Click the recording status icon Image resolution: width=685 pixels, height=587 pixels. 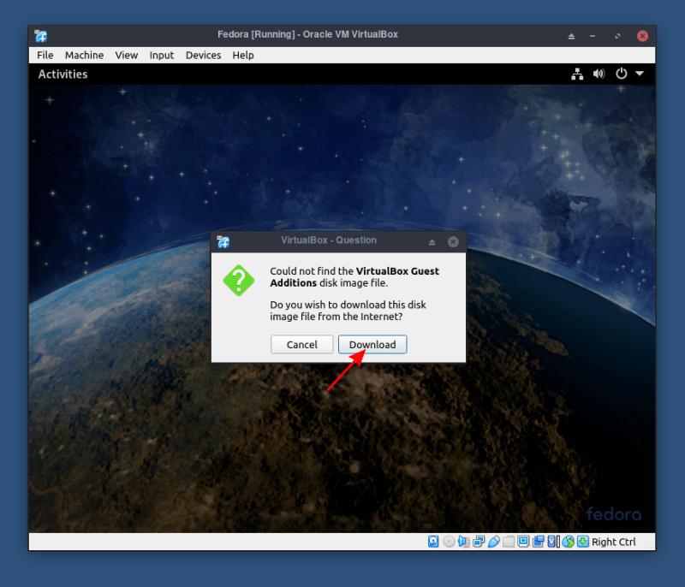tap(537, 542)
